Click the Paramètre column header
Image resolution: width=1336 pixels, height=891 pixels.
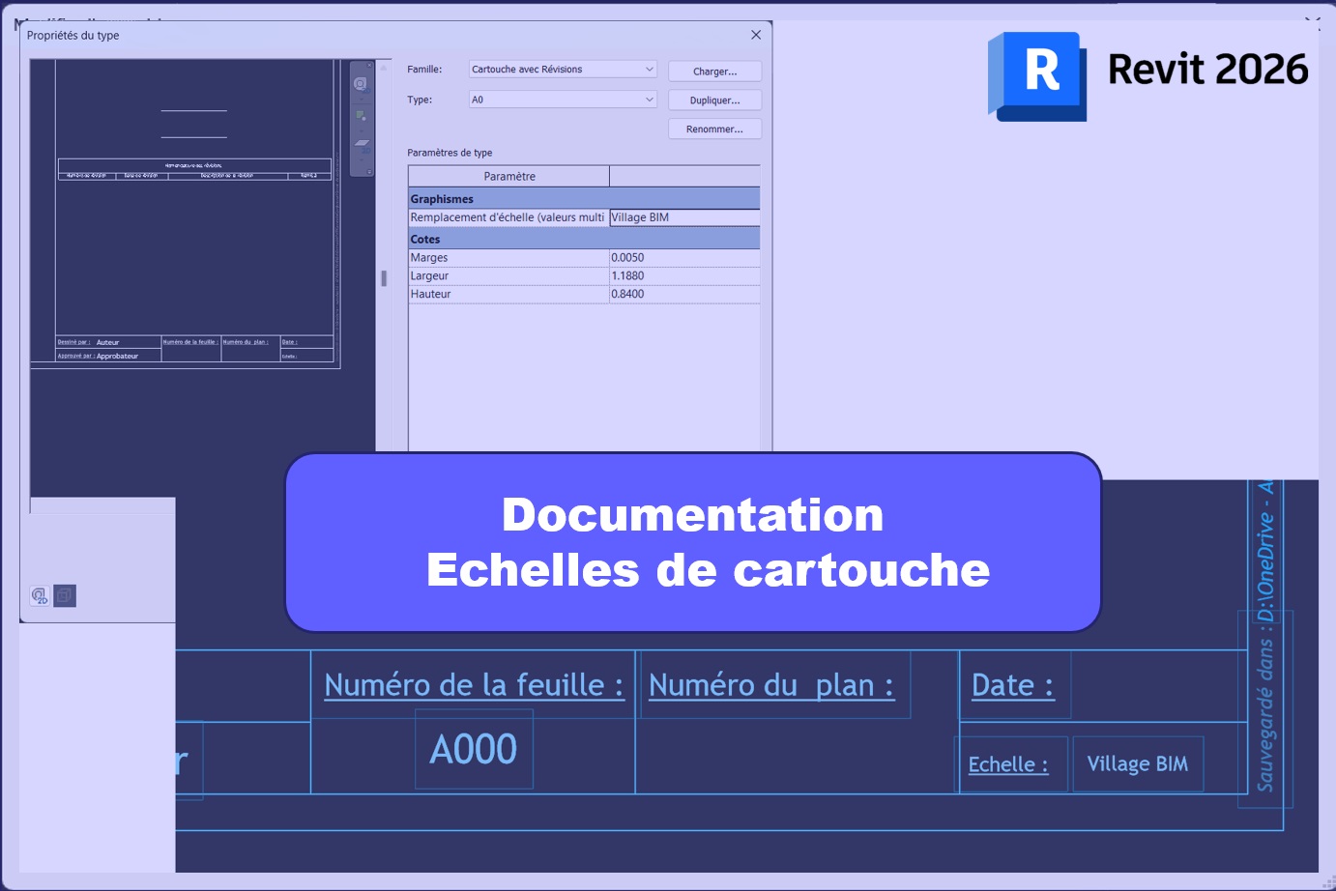[509, 176]
